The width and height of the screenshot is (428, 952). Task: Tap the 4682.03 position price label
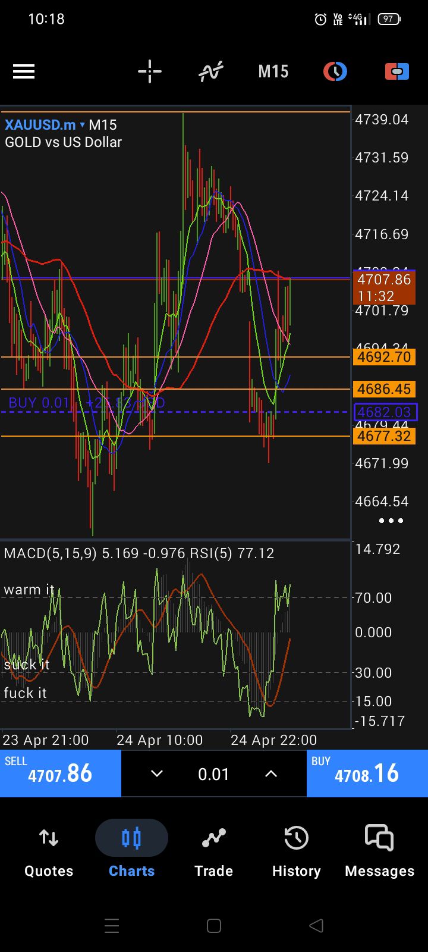(385, 412)
